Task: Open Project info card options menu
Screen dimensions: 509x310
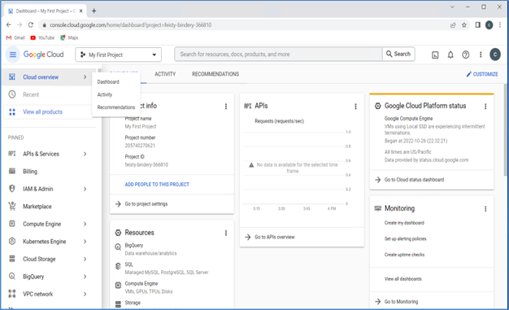Action: pos(226,107)
